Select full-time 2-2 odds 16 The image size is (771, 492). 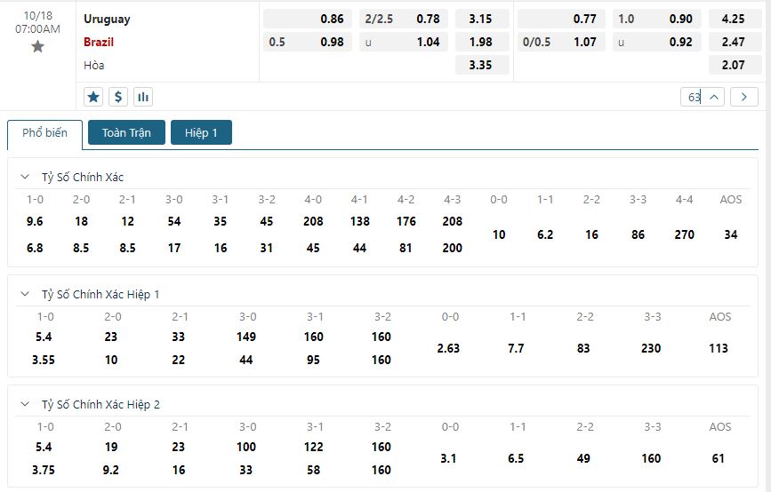591,234
